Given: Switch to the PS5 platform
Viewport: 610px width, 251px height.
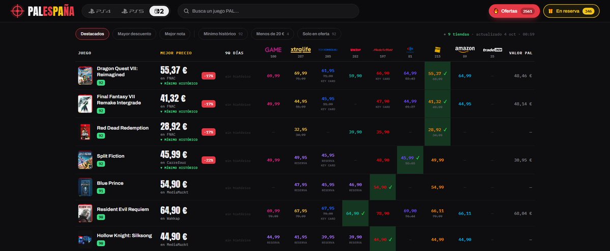Looking at the screenshot, I should tap(132, 11).
